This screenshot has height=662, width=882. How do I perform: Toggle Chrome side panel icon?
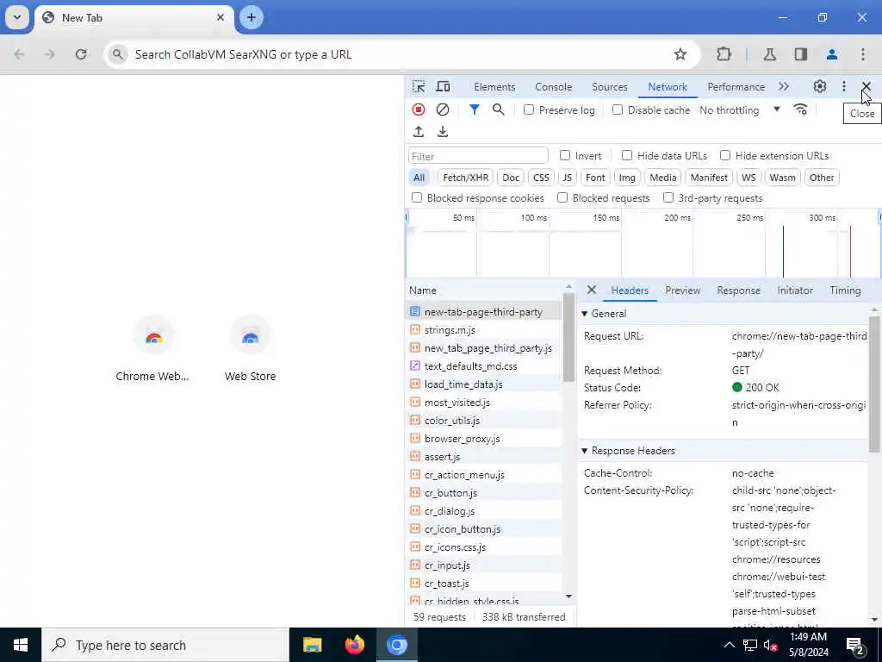801,54
